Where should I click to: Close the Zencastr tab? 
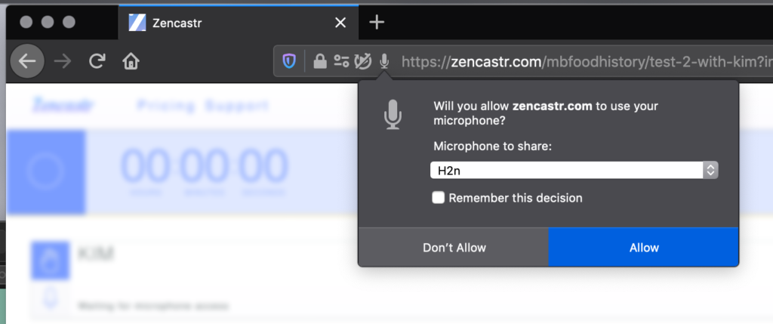[x=340, y=23]
